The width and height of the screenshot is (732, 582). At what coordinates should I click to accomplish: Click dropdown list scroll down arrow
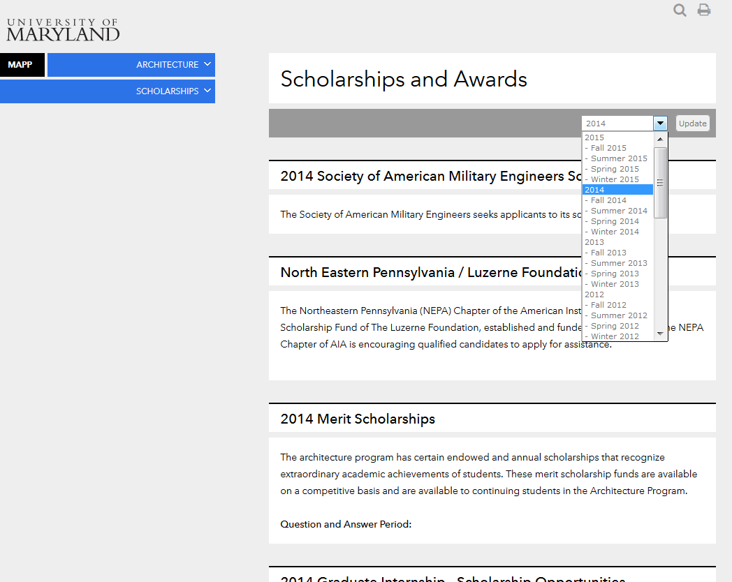(x=660, y=334)
